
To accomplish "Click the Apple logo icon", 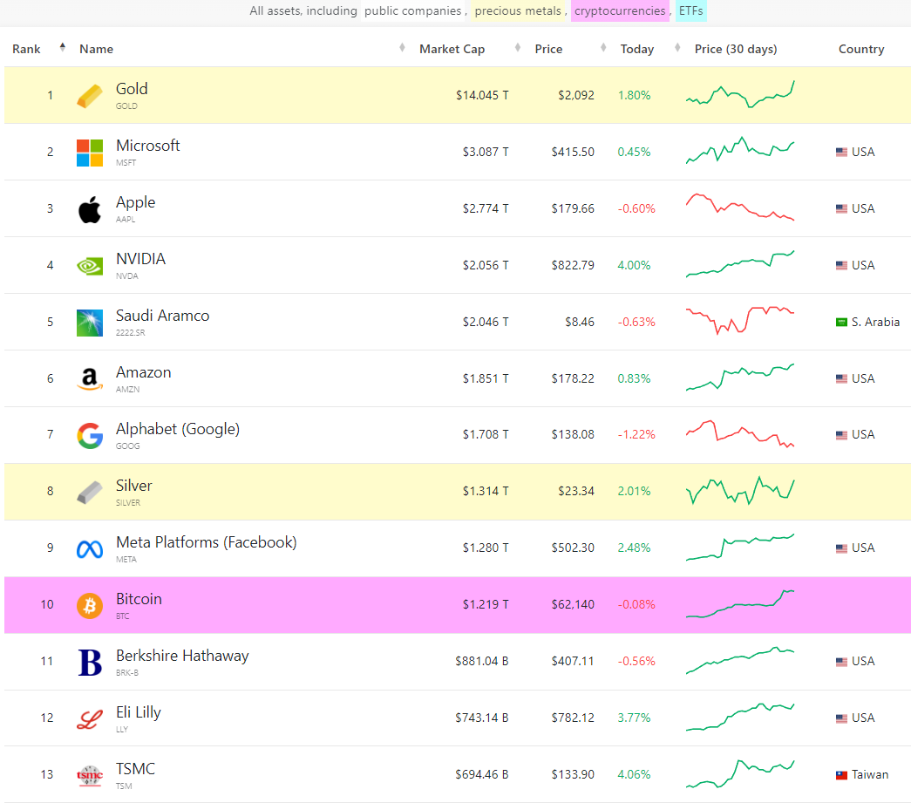I will click(x=90, y=209).
